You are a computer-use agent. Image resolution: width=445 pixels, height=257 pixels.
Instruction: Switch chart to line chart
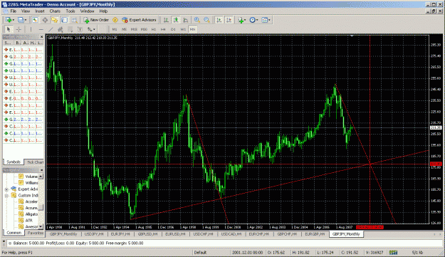tap(186, 20)
